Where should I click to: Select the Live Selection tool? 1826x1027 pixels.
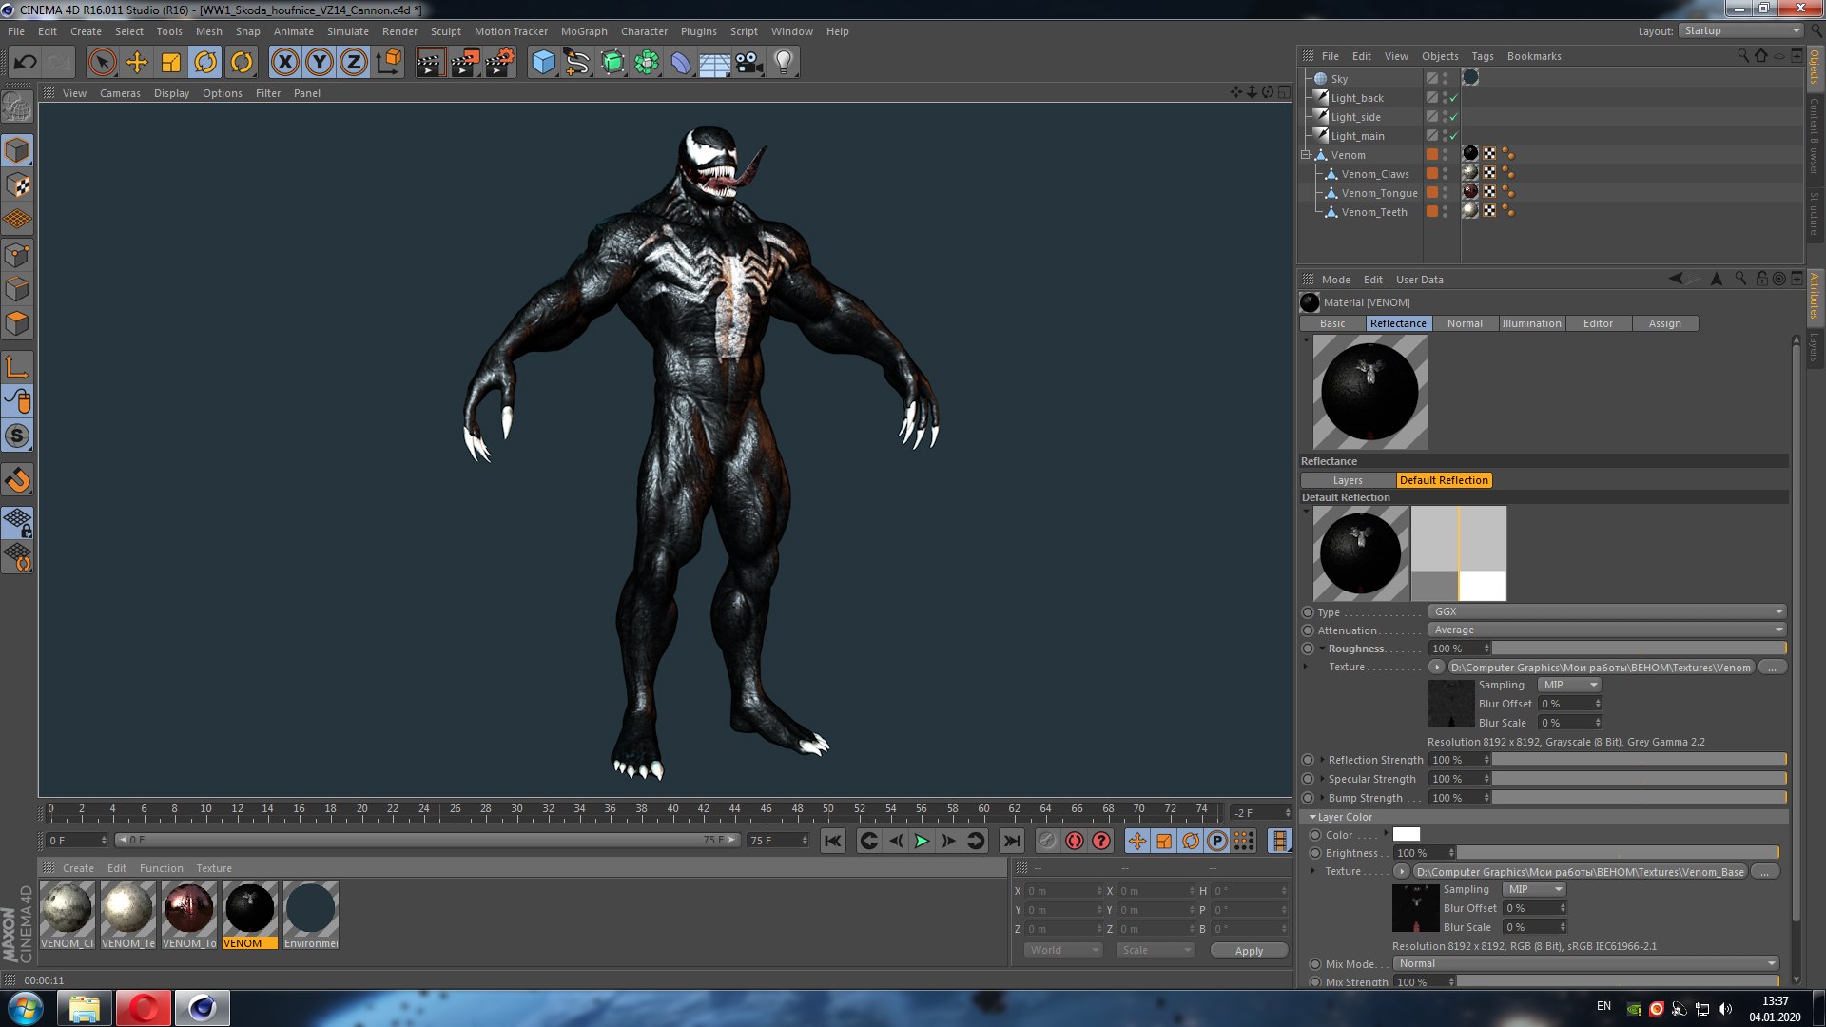102,63
